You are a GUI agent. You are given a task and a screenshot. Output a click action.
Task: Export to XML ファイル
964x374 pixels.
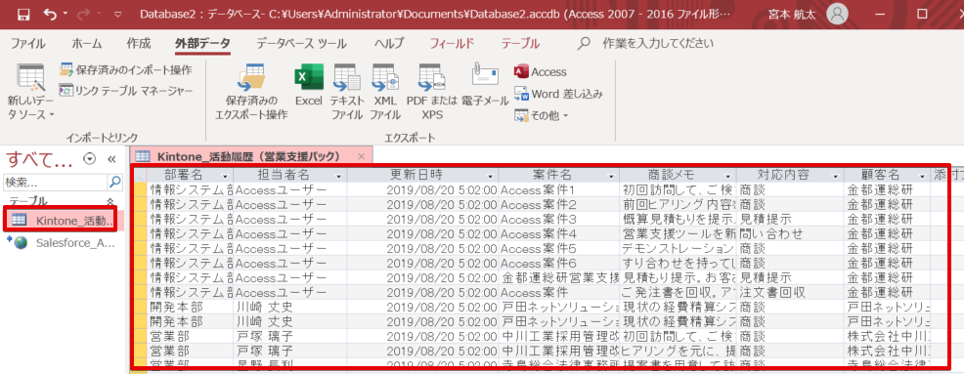385,92
